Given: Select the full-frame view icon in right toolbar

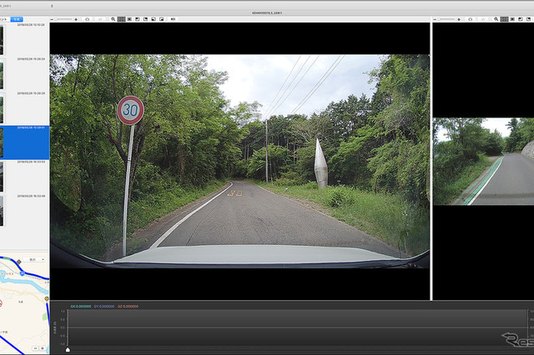Looking at the screenshot, I should click(x=512, y=19).
